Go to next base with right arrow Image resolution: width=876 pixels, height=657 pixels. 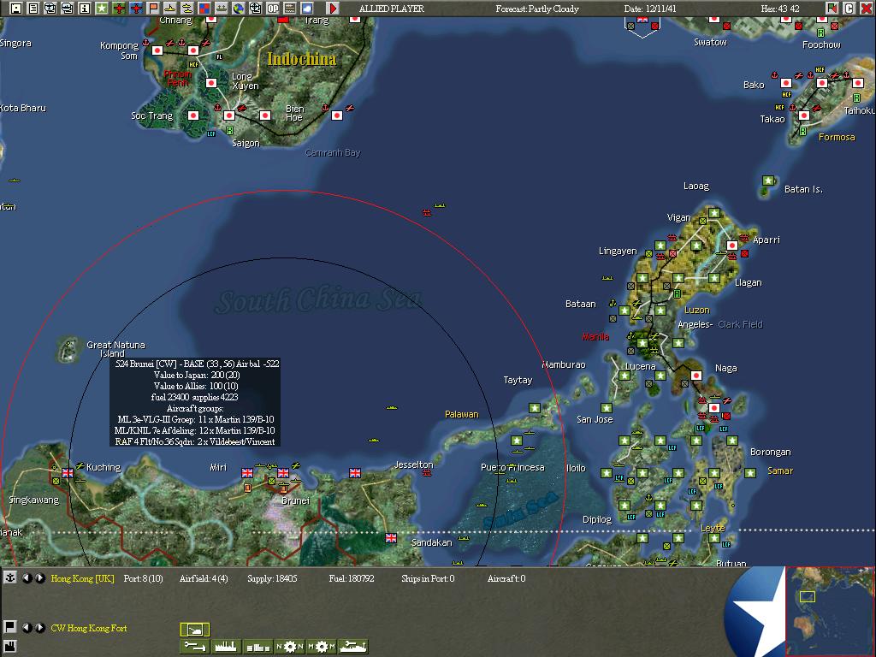pos(39,578)
